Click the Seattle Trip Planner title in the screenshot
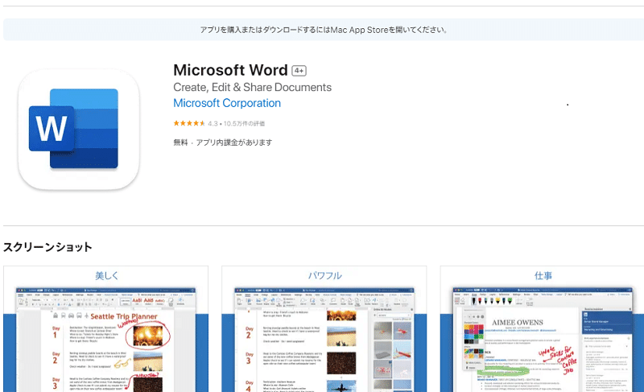The height and width of the screenshot is (392, 644). 124,316
